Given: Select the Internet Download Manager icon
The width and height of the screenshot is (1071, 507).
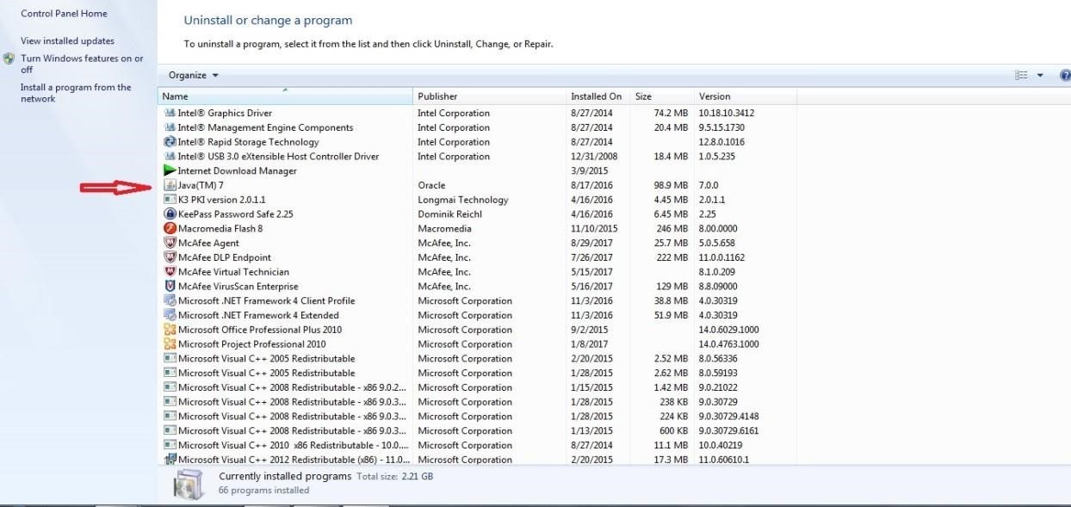Looking at the screenshot, I should 170,170.
